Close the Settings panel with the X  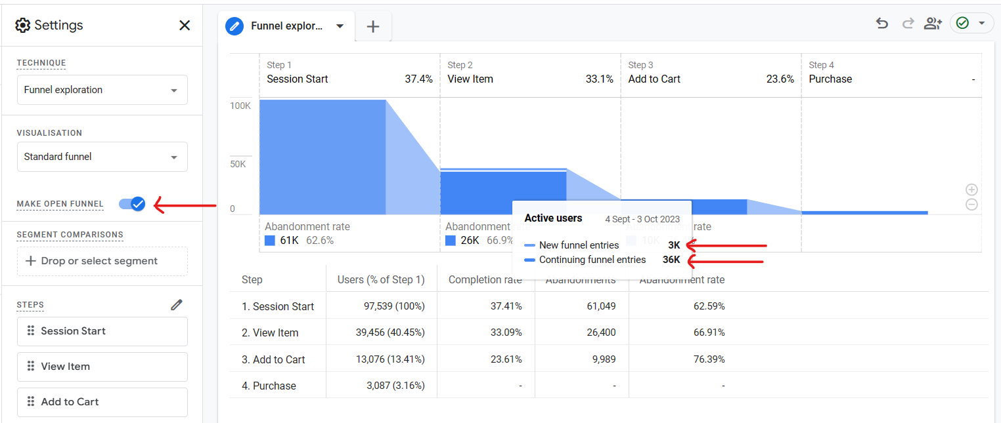pos(185,26)
